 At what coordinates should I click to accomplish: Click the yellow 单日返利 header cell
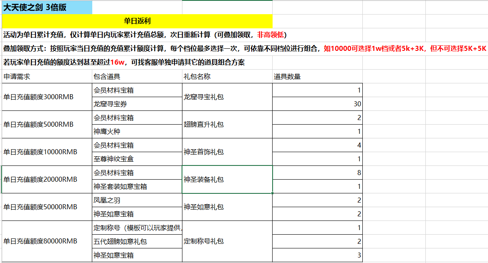(137, 21)
